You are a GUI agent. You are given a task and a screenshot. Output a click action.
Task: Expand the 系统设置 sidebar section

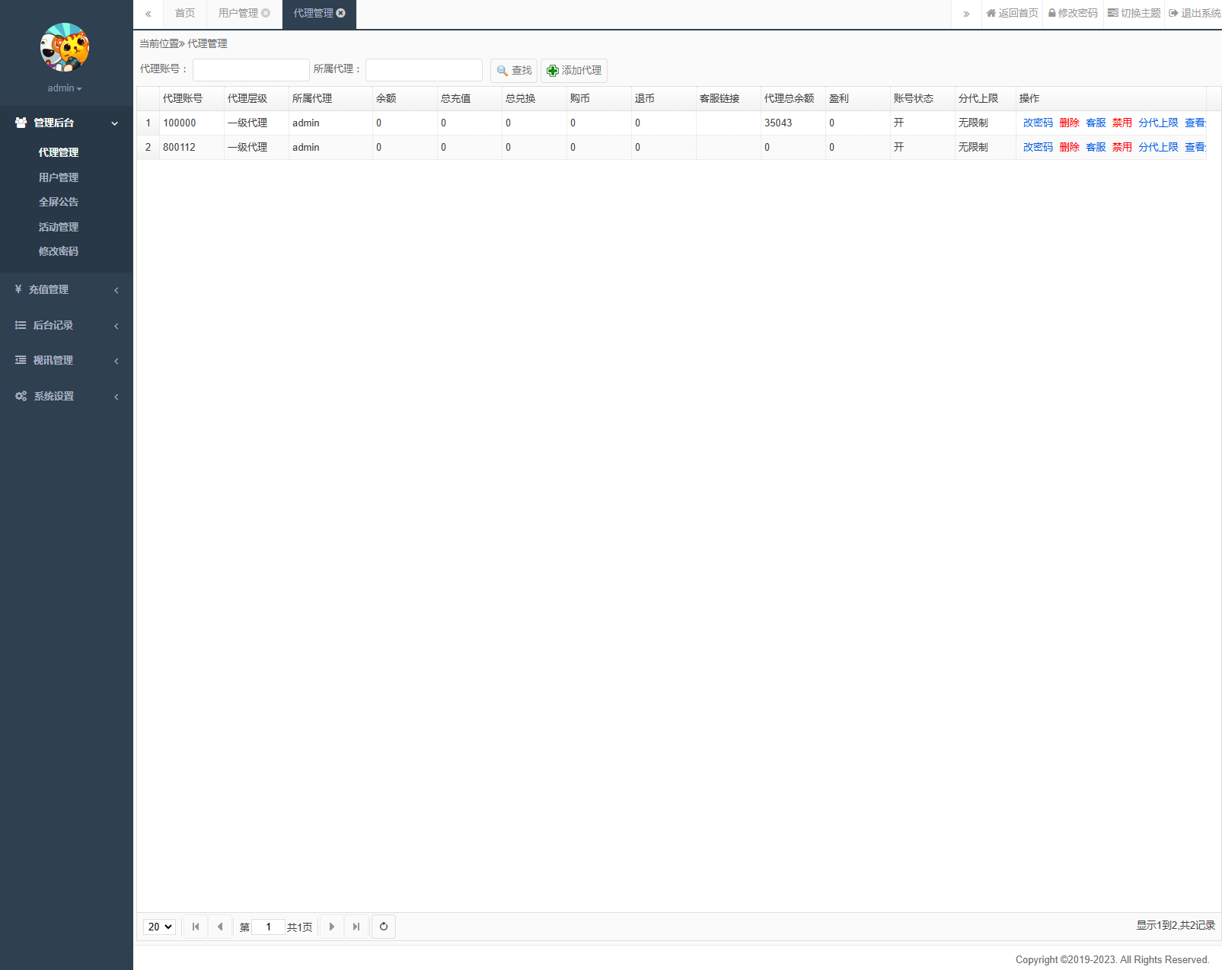coord(66,396)
